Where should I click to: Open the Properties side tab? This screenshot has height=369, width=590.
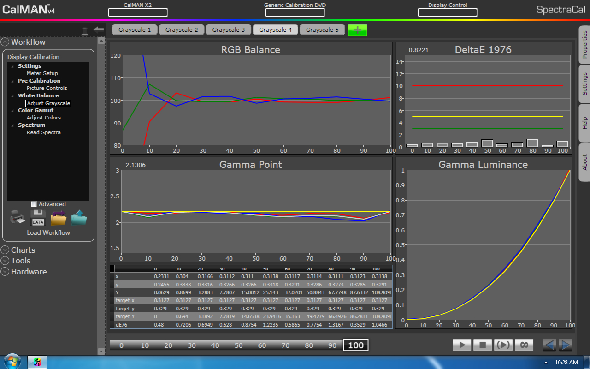(x=584, y=45)
